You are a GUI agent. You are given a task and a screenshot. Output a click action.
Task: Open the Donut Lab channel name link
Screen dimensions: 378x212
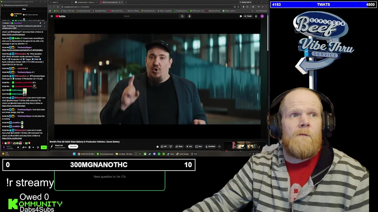point(59,145)
